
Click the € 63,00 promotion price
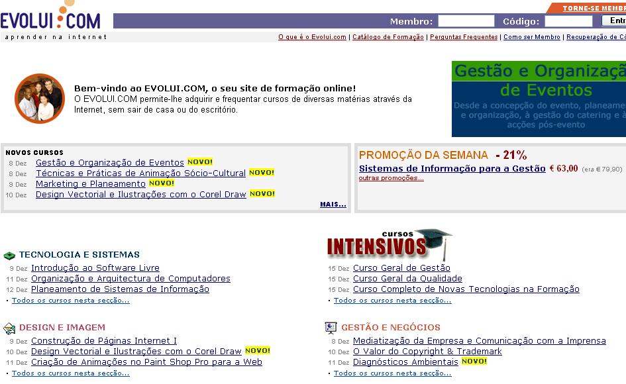click(564, 168)
